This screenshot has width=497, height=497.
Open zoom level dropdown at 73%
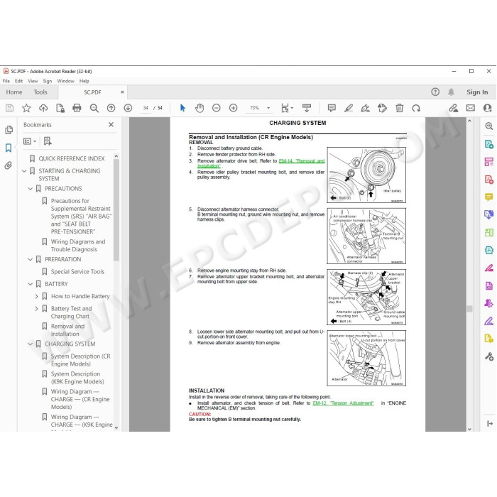click(x=268, y=108)
